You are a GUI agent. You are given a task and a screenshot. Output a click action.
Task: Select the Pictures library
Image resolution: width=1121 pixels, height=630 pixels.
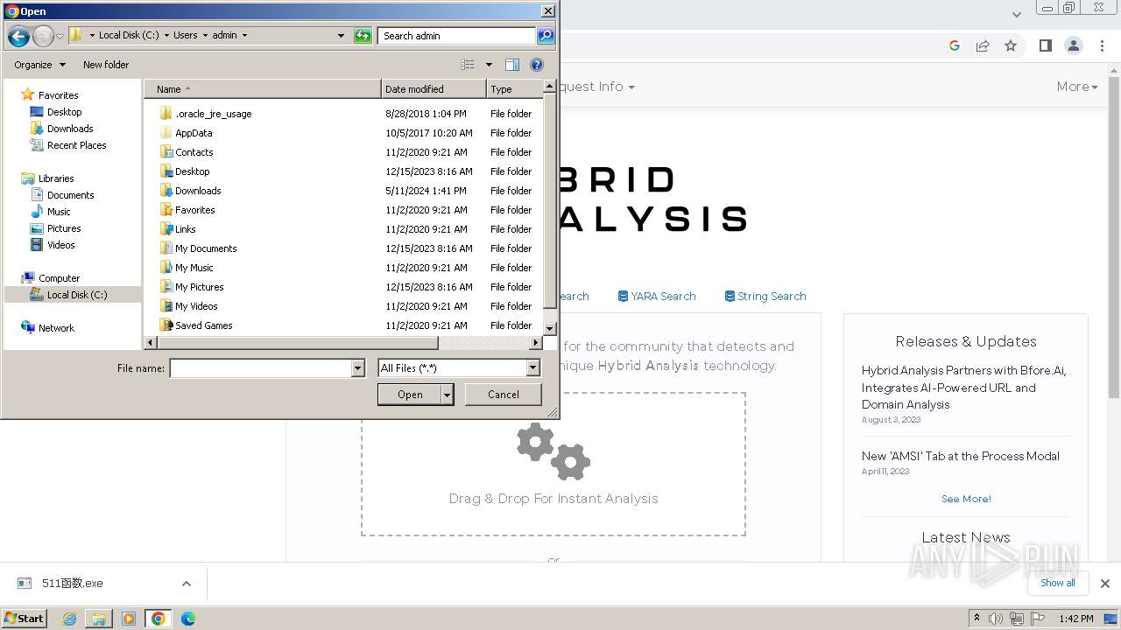pyautogui.click(x=64, y=228)
